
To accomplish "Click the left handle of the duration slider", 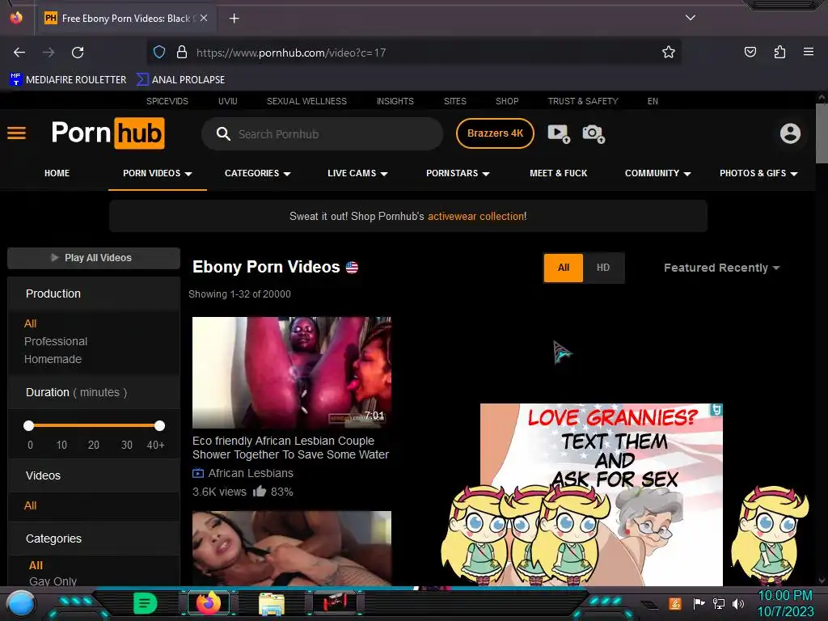I will click(x=28, y=425).
